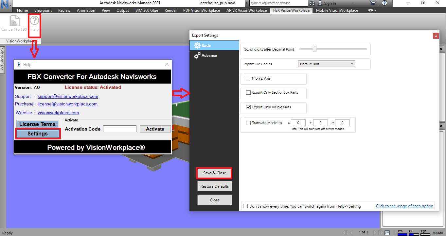The width and height of the screenshot is (446, 236).
Task: Click the Activation Code input field
Action: click(x=119, y=129)
